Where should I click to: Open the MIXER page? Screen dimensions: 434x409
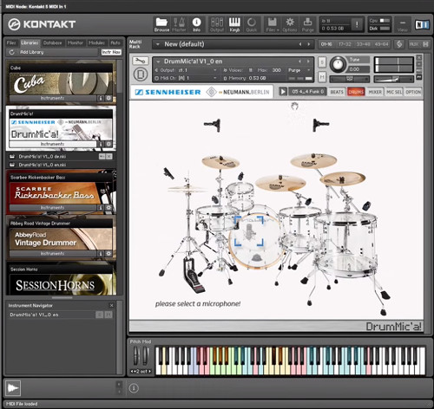375,92
